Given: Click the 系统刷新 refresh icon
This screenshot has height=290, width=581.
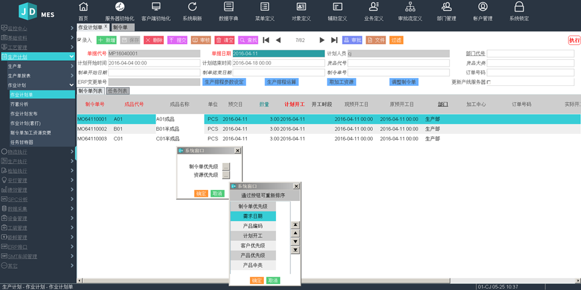Looking at the screenshot, I should [192, 10].
